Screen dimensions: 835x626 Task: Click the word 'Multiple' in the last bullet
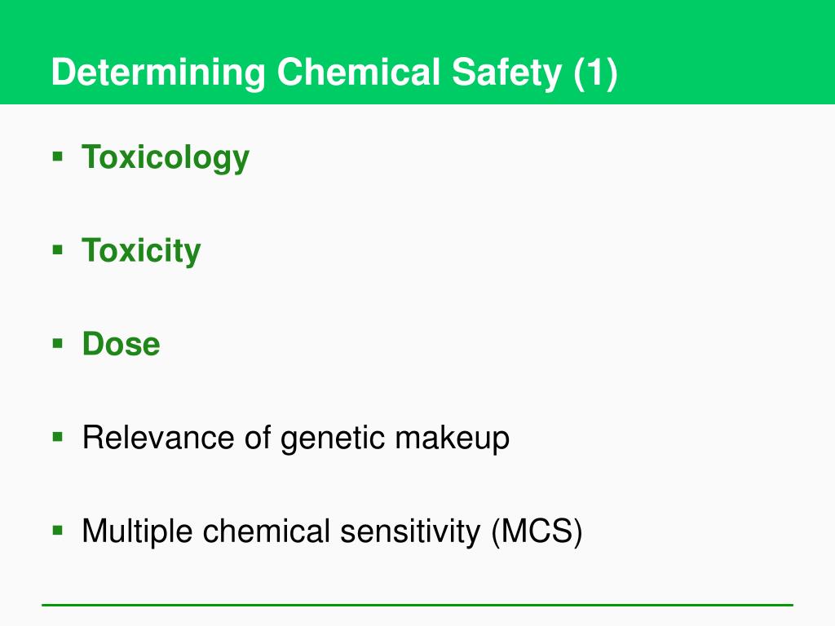click(137, 532)
